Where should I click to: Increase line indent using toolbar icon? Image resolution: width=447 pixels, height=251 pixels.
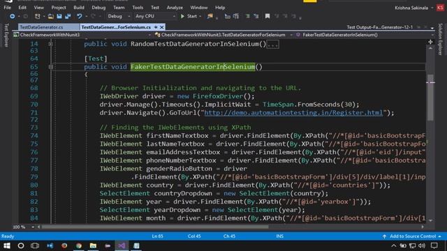[236, 16]
